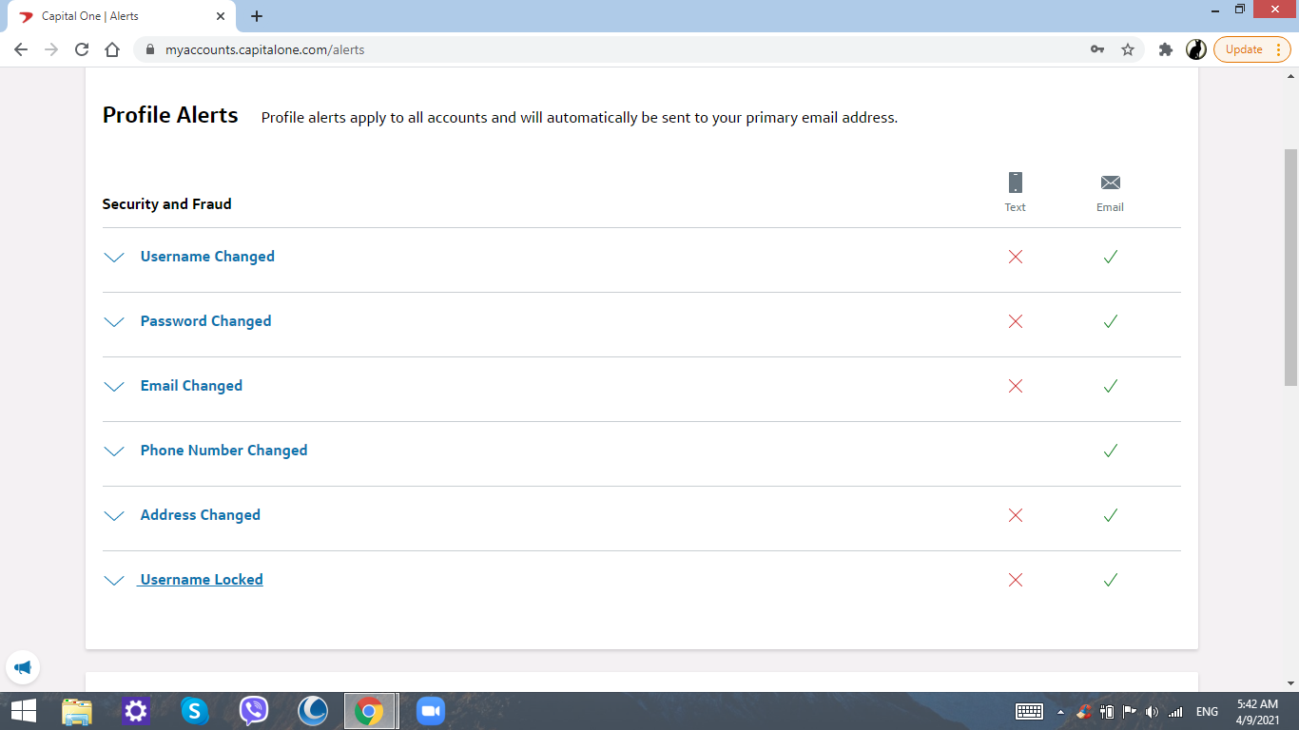Toggle email alert for Password Changed
The image size is (1299, 730).
click(1110, 321)
